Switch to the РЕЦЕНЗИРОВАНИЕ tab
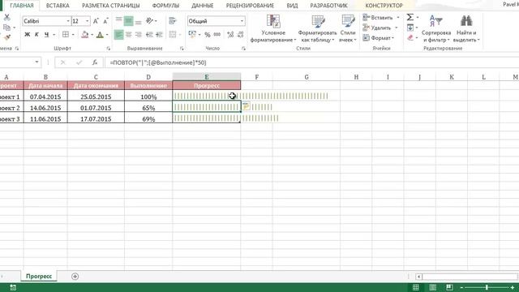The width and height of the screenshot is (519, 292). click(x=250, y=6)
